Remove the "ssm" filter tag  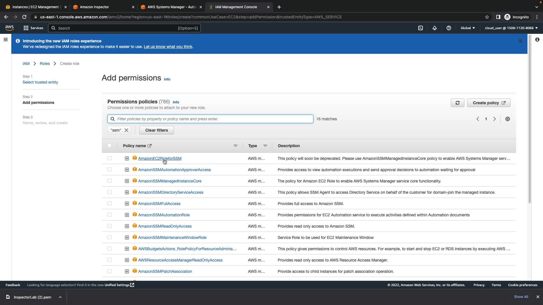click(126, 130)
